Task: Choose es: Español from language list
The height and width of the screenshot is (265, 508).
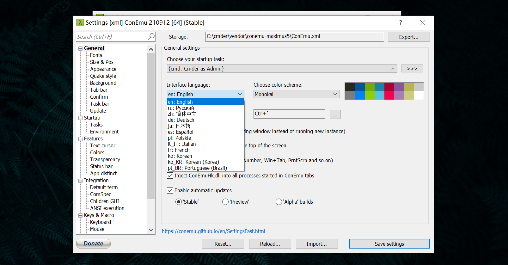Action: coord(205,132)
